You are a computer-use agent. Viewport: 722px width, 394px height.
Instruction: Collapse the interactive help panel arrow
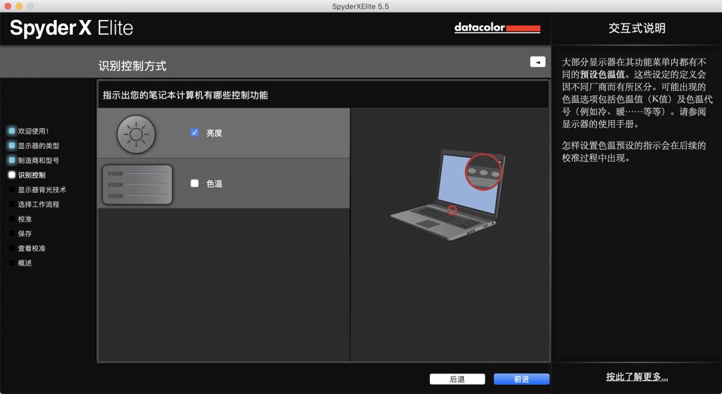[537, 61]
